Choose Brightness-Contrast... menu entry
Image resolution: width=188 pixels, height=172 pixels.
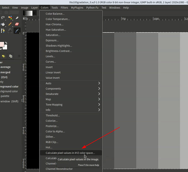pyautogui.click(x=71, y=51)
